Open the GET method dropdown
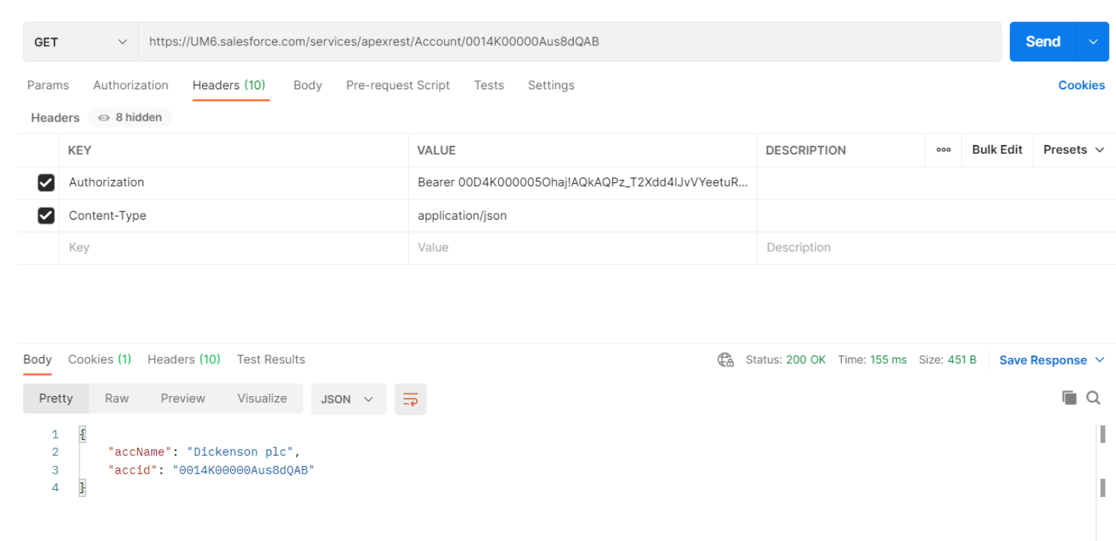1116x541 pixels. click(79, 42)
